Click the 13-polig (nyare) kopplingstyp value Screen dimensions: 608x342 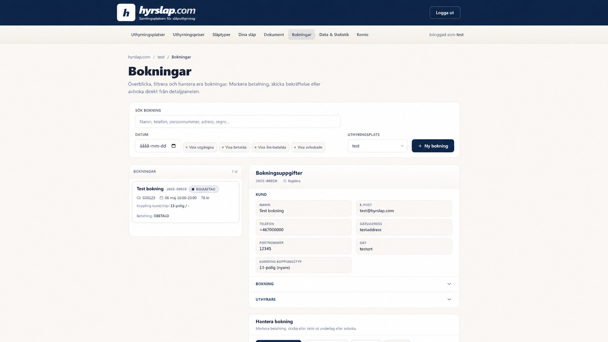coord(275,268)
